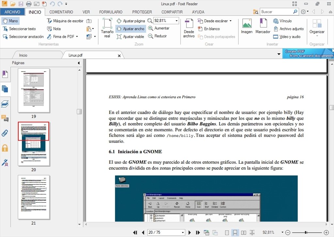Open the ARCHIVO menu
Image resolution: width=334 pixels, height=237 pixels.
pyautogui.click(x=12, y=12)
